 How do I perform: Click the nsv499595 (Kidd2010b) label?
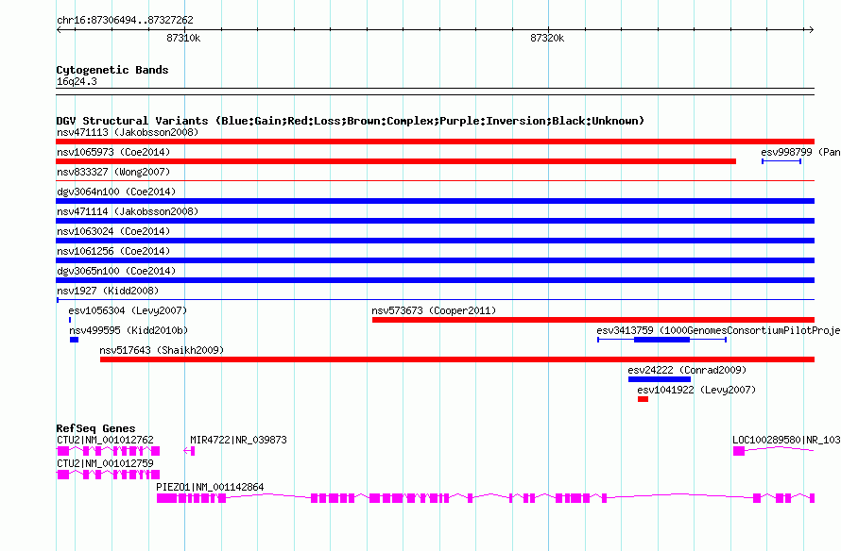click(129, 330)
